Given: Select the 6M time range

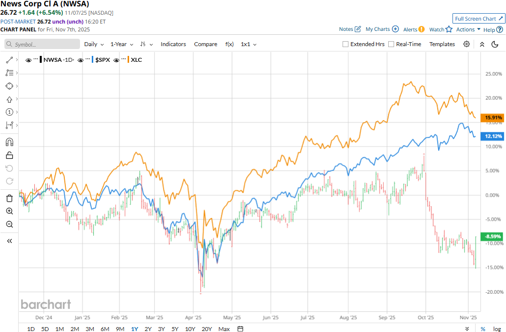Looking at the screenshot, I should coord(105,329).
